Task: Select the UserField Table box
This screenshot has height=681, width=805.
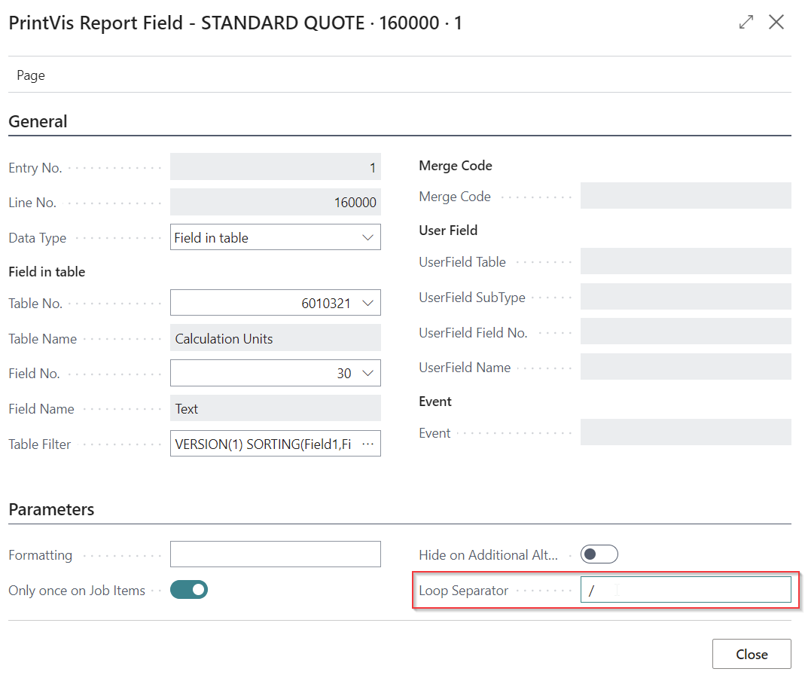Action: [685, 261]
